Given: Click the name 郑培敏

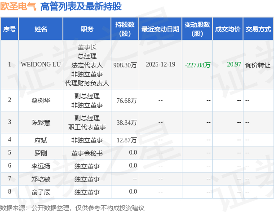Looking at the screenshot, I should 41,179.
